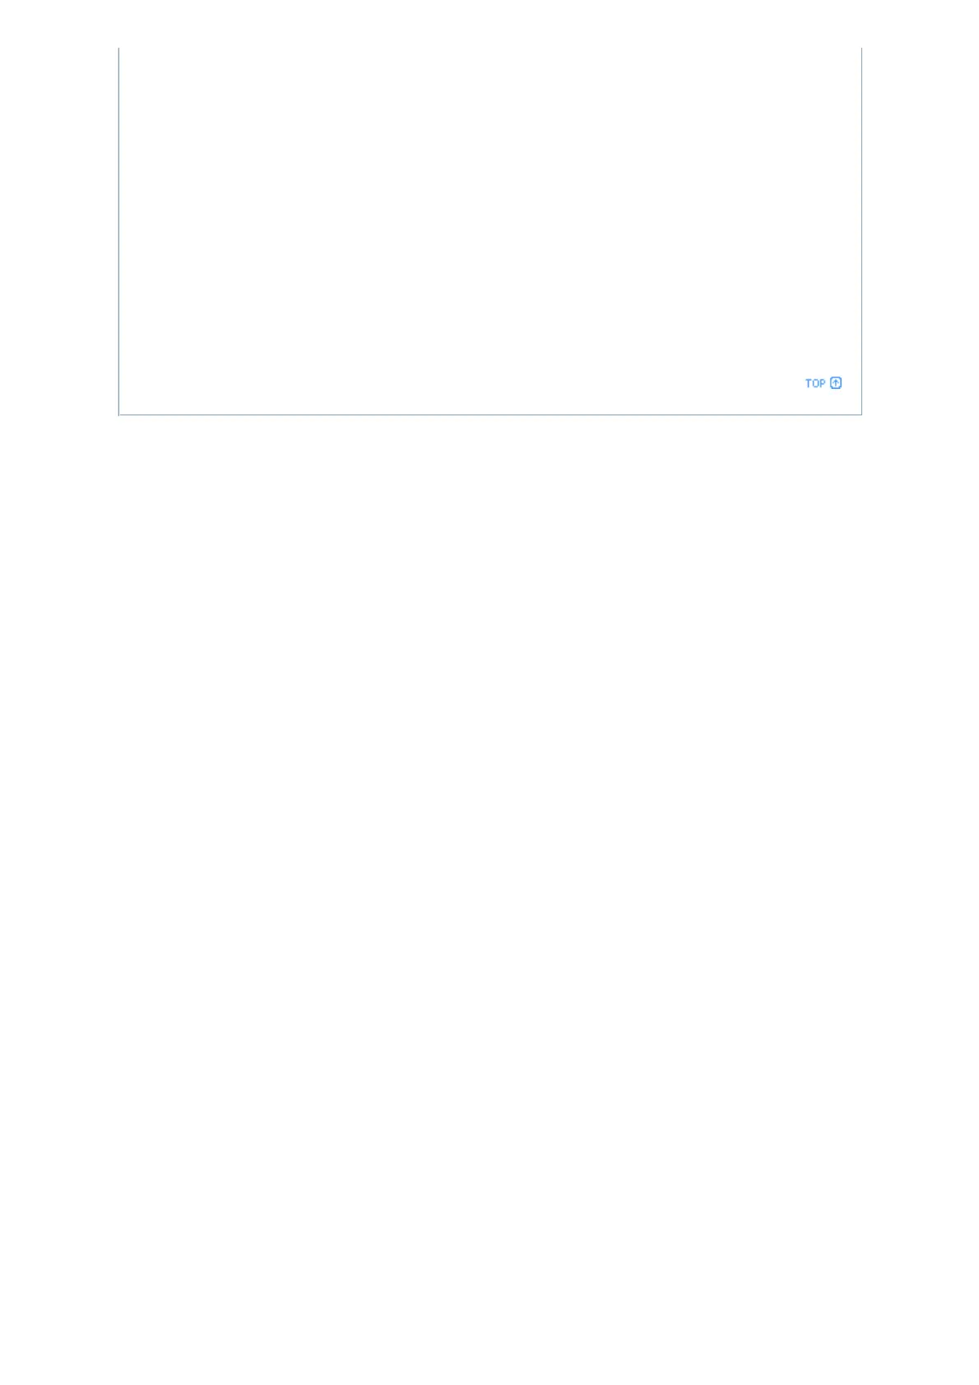
Task: Follow the blue TOP link
Action: [x=815, y=383]
